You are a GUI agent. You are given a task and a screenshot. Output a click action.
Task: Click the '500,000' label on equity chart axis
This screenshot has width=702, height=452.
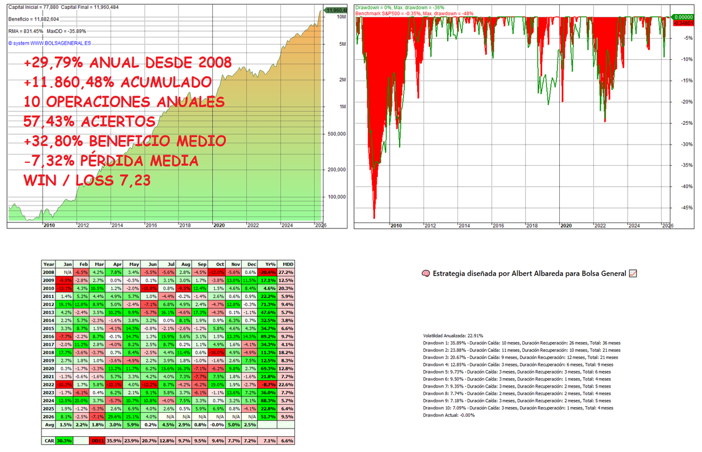coord(336,134)
